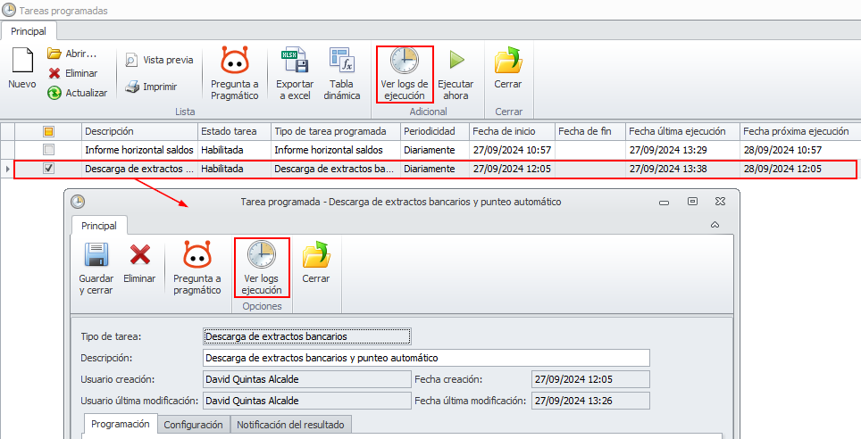
Task: Open Vista previa print preview
Action: pyautogui.click(x=159, y=60)
